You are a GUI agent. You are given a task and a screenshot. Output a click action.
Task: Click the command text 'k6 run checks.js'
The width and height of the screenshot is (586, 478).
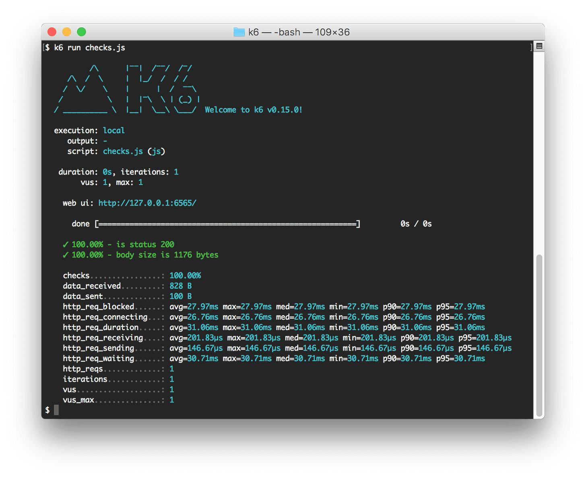(89, 47)
